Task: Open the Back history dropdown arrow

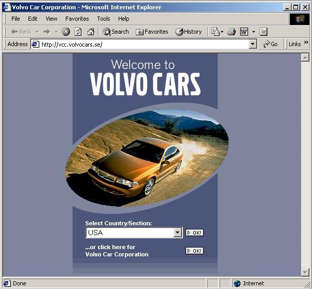Action: [37, 32]
